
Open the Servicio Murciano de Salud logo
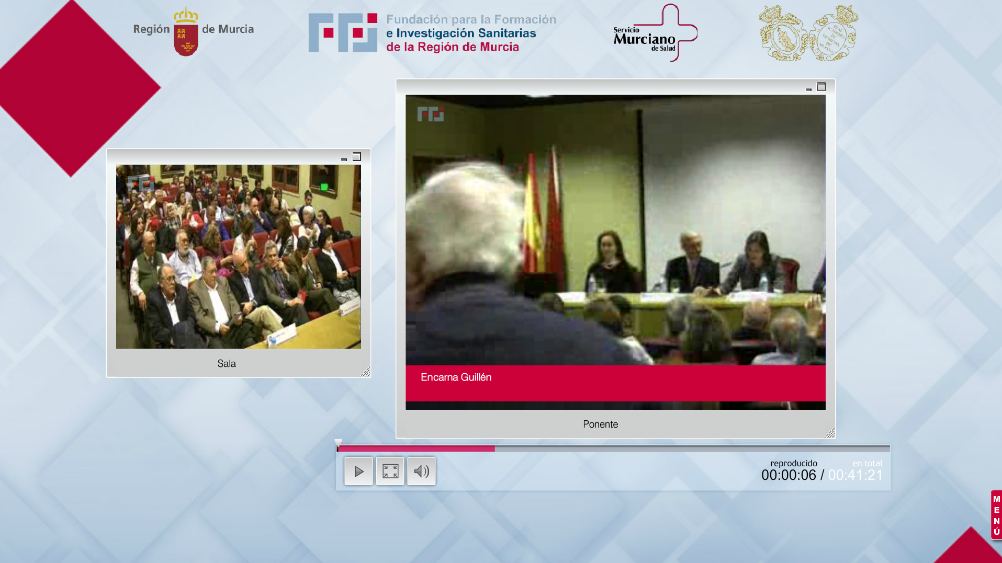coord(655,33)
